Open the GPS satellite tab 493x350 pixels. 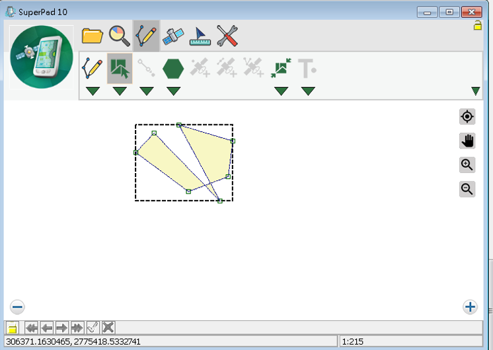click(x=173, y=36)
